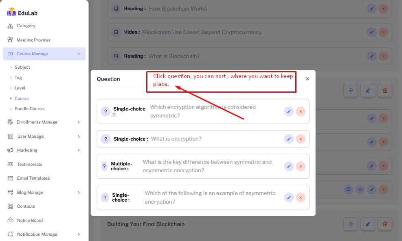Delete the 'What is encryption?' question
The image size is (402, 241).
click(x=301, y=139)
